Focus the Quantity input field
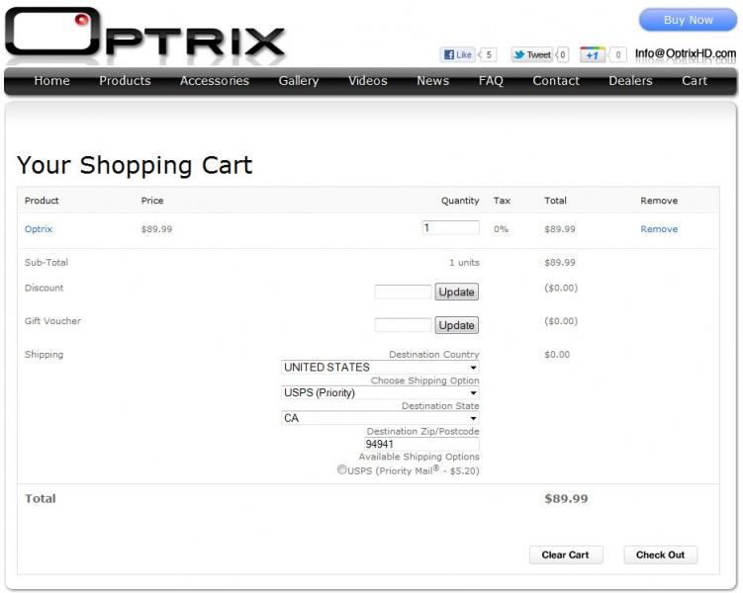Screen dimensions: 743x593 [x=450, y=227]
